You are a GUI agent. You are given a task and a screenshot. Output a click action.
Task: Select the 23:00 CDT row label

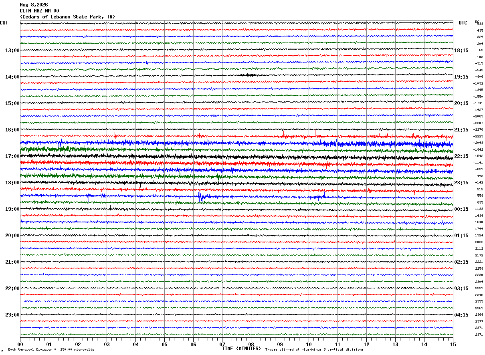click(x=12, y=315)
